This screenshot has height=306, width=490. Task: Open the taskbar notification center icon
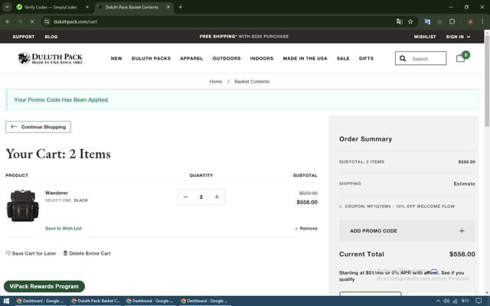[x=479, y=301]
